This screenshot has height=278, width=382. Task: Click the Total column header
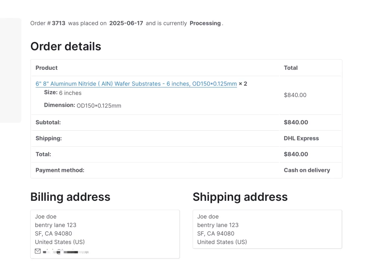tap(291, 68)
